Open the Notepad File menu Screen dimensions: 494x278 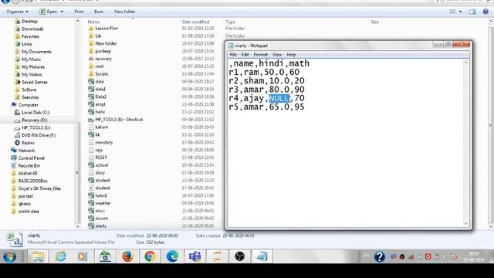(233, 55)
